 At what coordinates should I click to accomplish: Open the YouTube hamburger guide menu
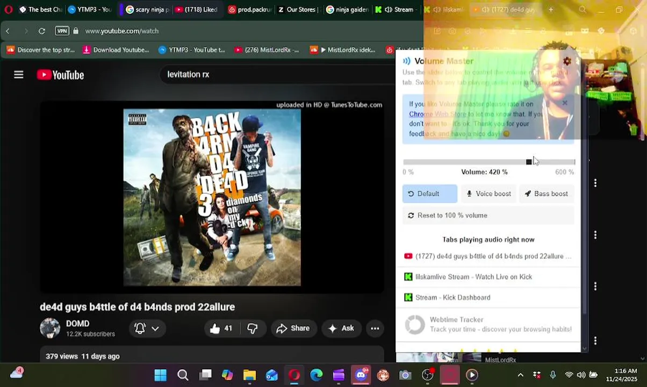click(19, 75)
